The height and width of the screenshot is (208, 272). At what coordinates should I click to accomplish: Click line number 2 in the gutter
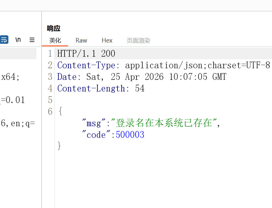pyautogui.click(x=50, y=65)
